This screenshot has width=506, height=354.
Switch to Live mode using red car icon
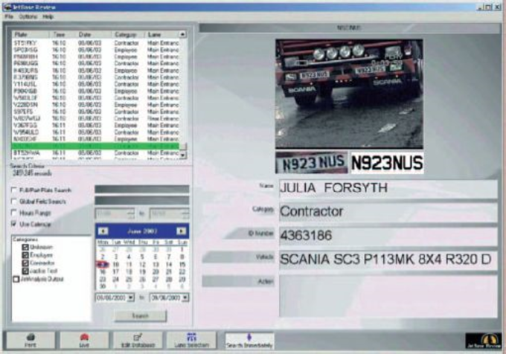84,341
